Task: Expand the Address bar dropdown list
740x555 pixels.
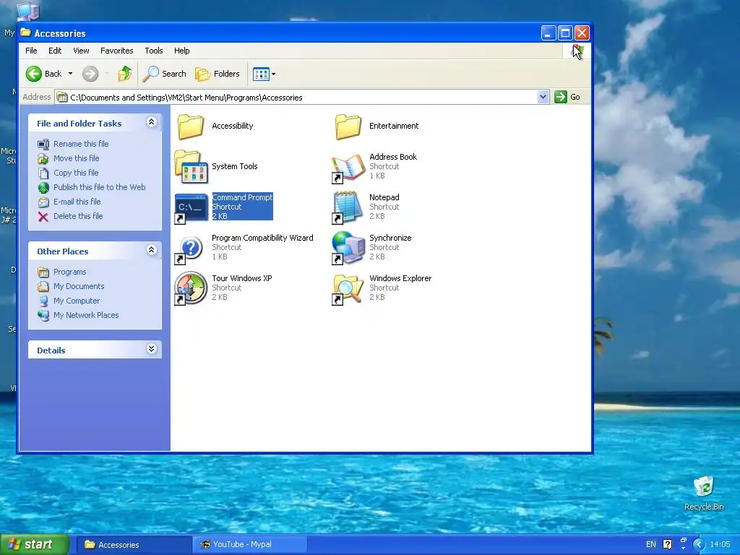Action: [x=543, y=97]
